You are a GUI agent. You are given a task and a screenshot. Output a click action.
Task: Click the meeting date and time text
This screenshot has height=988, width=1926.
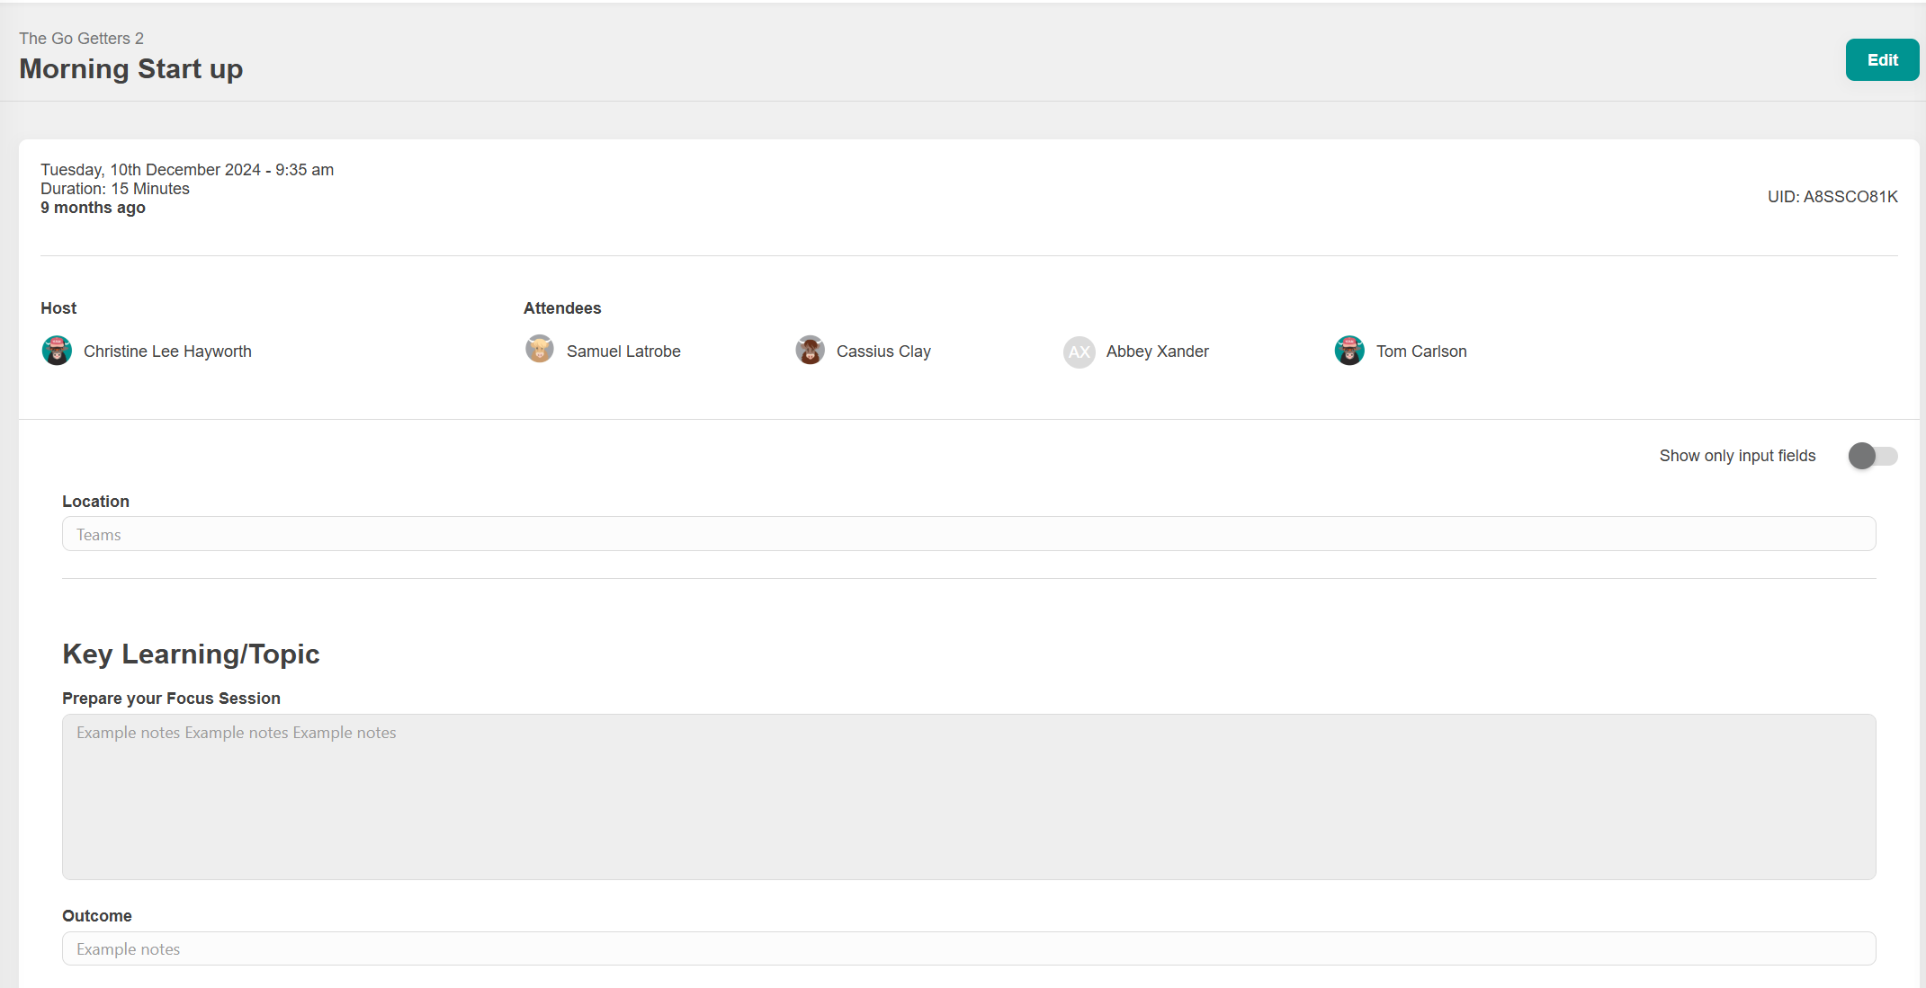pyautogui.click(x=187, y=170)
